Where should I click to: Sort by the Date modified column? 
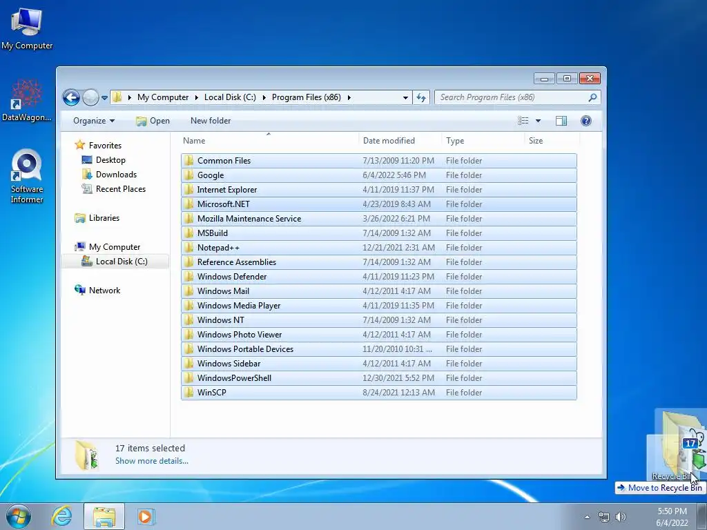(x=400, y=141)
